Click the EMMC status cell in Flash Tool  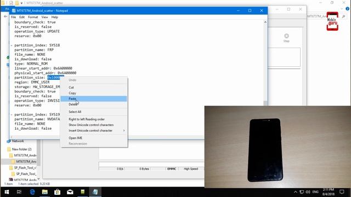click(172, 169)
